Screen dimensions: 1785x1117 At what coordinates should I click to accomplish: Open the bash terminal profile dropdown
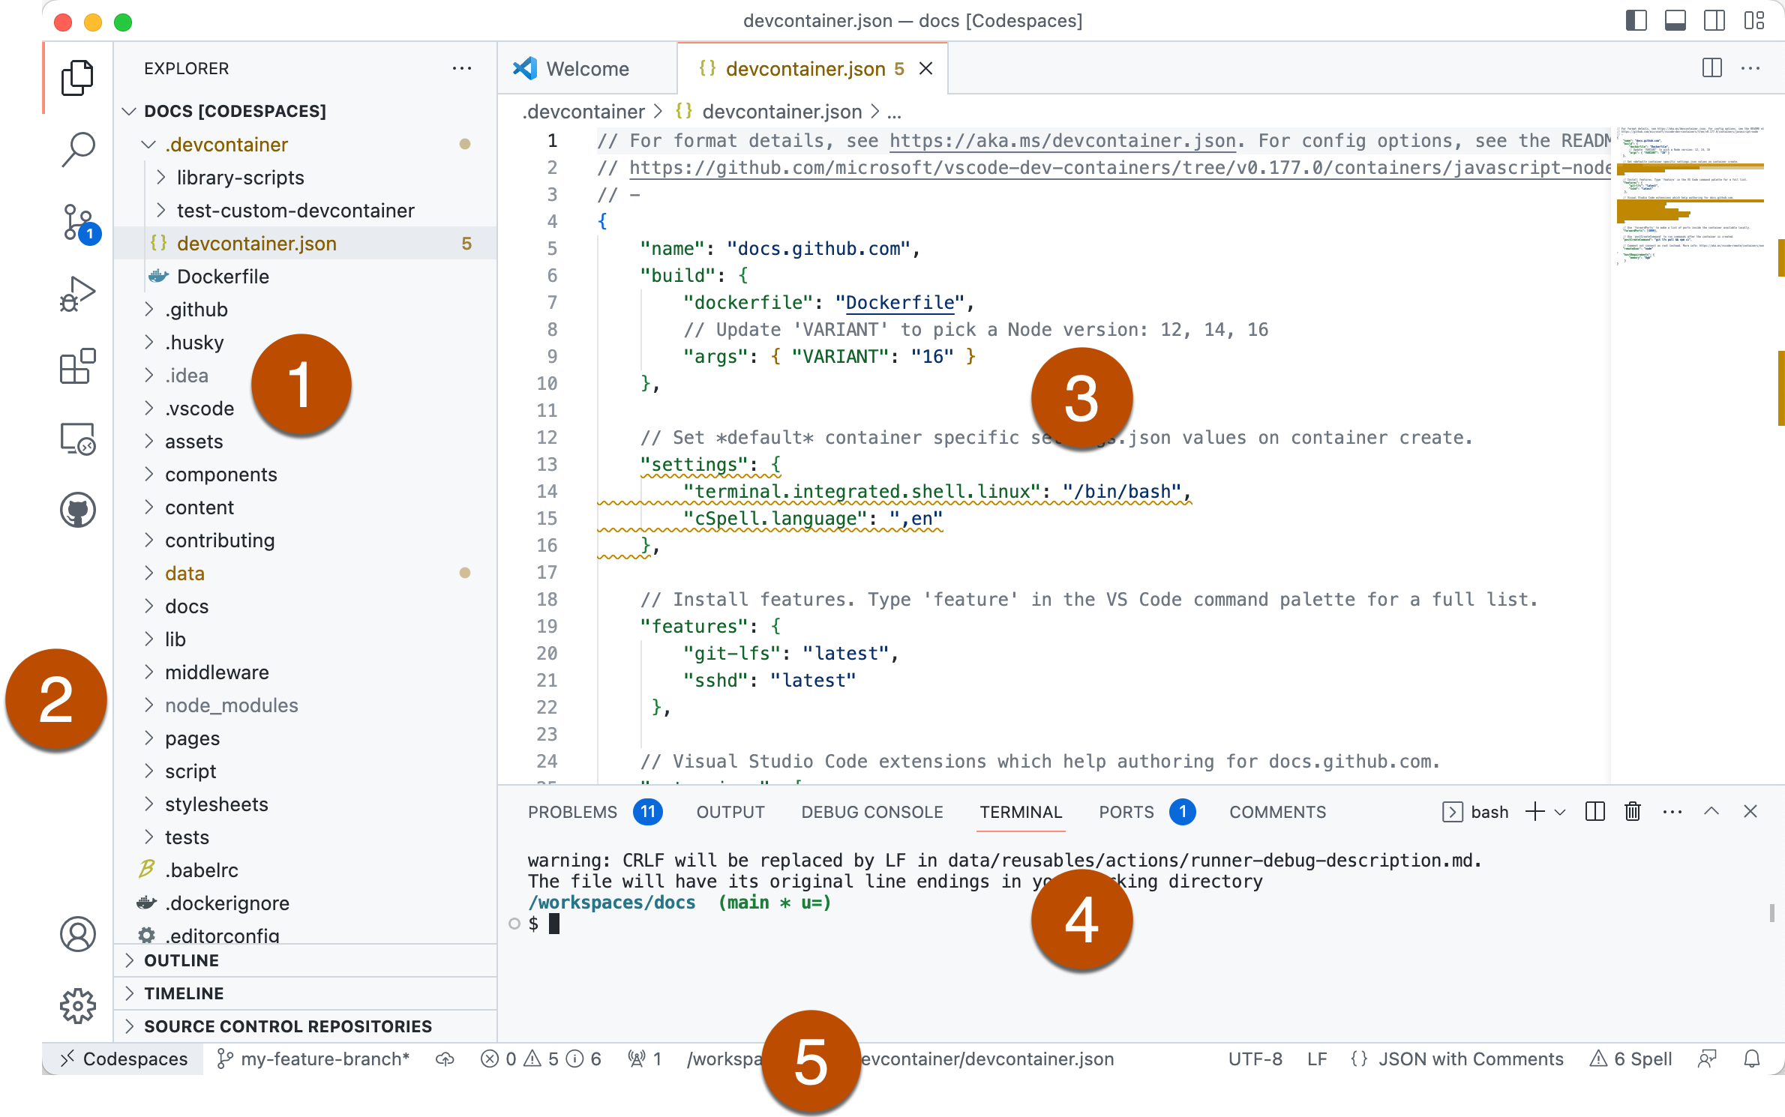(x=1561, y=811)
